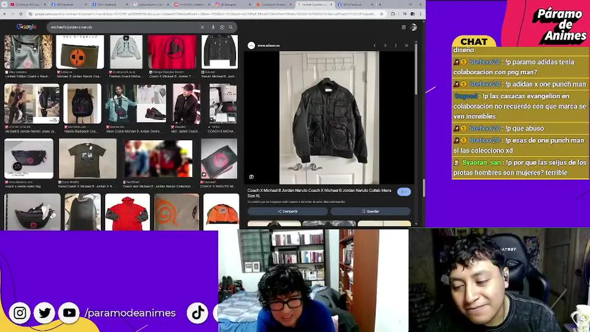Click the Instagram icon in overlay
This screenshot has height=332, width=590.
click(20, 313)
